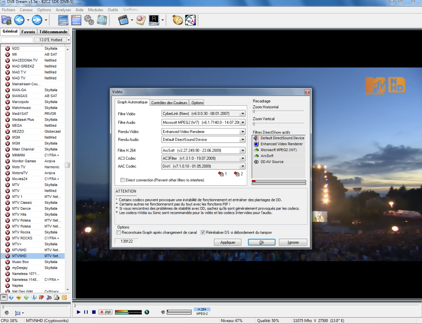Adjust the Zoom Horizontal slider
This screenshot has width=422, height=324.
click(279, 111)
